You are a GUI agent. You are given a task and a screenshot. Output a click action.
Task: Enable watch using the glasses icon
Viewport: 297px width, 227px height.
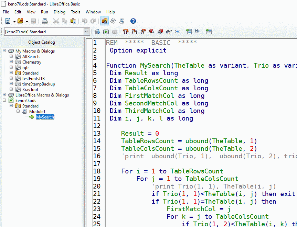click(169, 32)
